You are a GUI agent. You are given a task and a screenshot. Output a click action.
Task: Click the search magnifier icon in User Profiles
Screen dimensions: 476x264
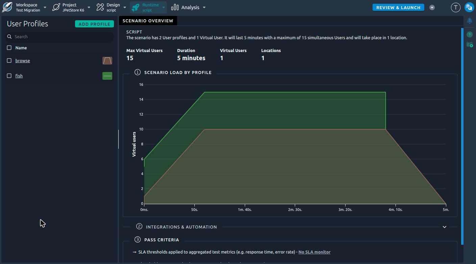pyautogui.click(x=9, y=37)
